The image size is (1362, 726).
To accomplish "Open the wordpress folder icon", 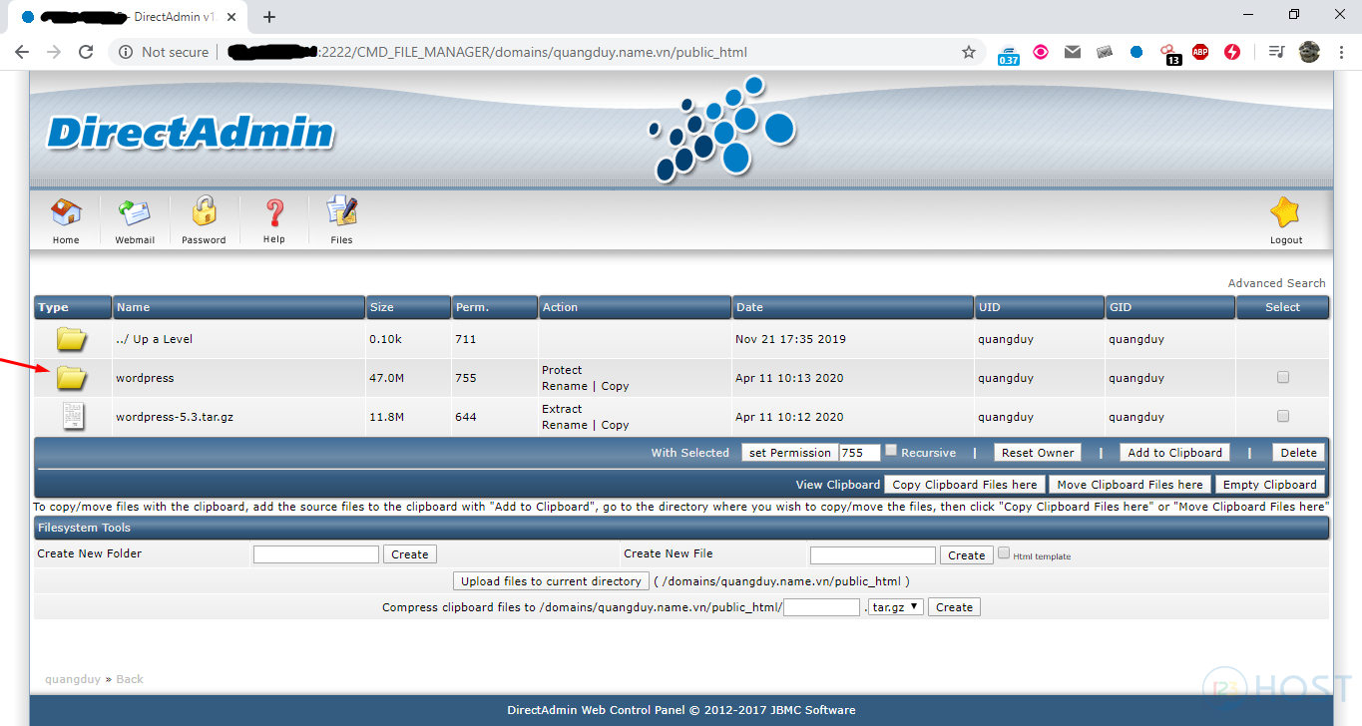I will [71, 378].
